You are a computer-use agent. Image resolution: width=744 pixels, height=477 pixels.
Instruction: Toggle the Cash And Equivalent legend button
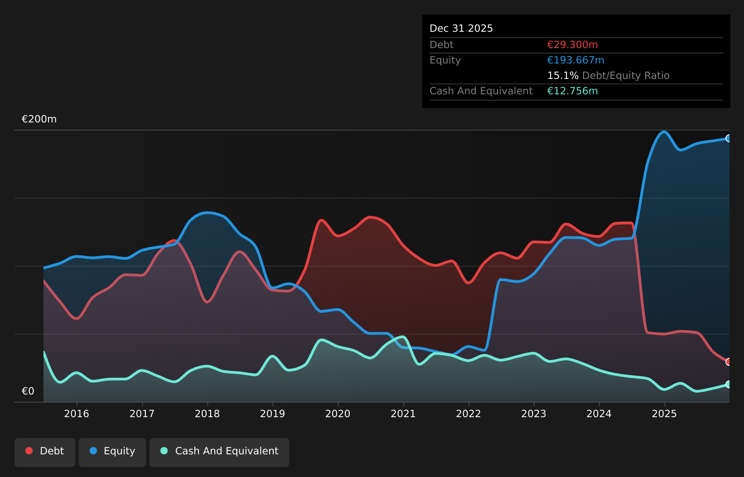pos(219,452)
